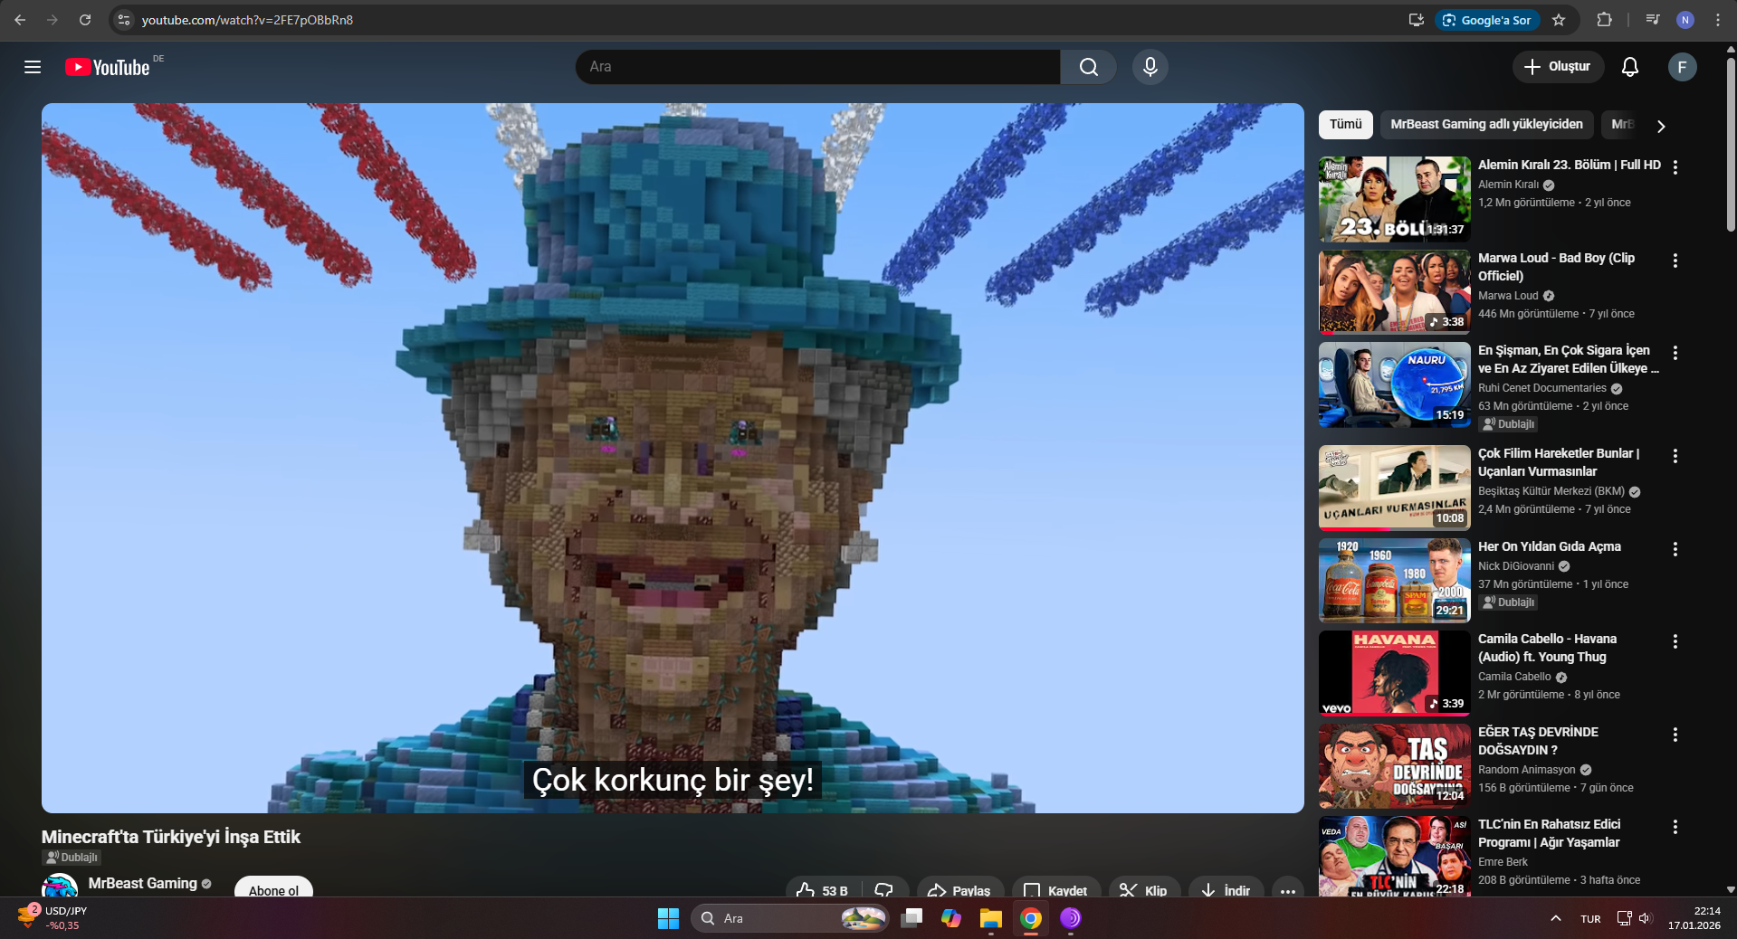Click the Google'a Sor button
The width and height of the screenshot is (1737, 939).
(1486, 20)
